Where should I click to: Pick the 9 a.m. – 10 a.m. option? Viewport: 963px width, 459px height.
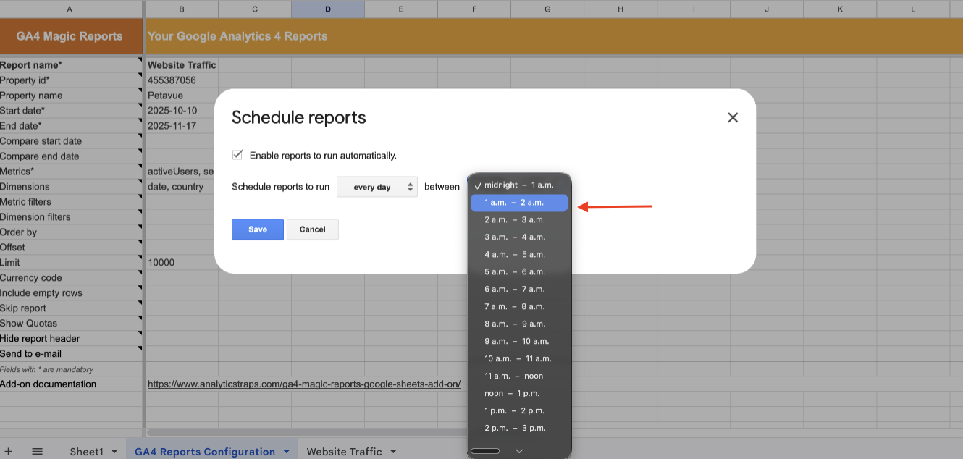click(x=519, y=341)
